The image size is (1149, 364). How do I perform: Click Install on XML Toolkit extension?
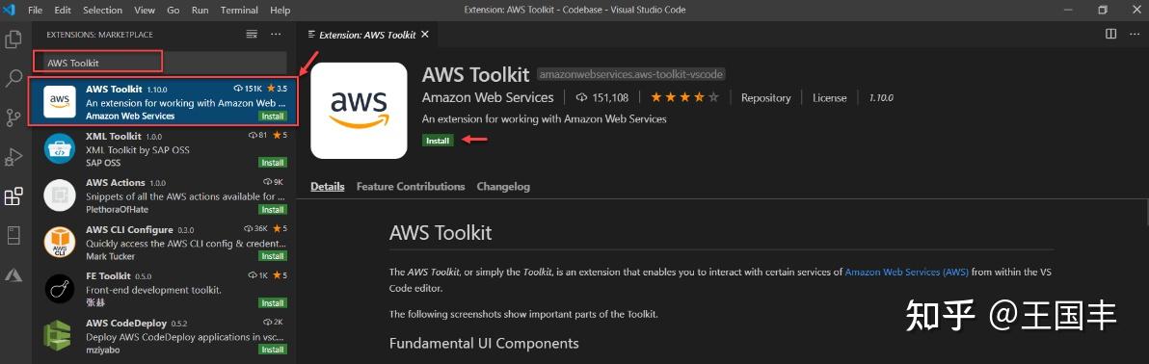tap(273, 163)
